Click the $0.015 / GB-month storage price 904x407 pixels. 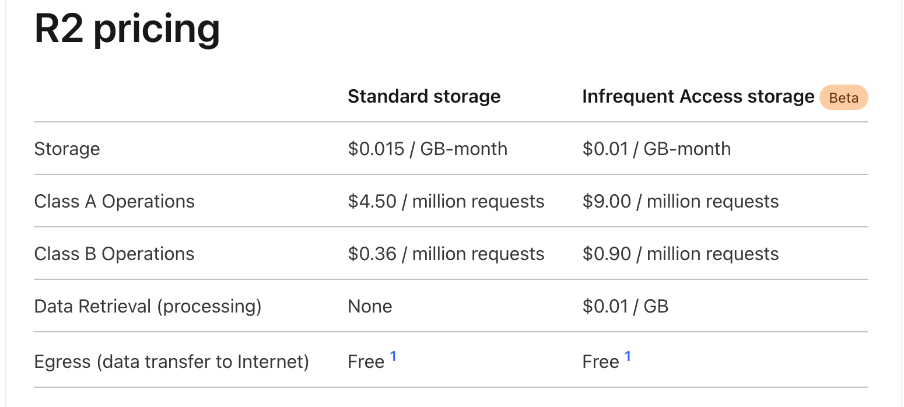click(428, 149)
